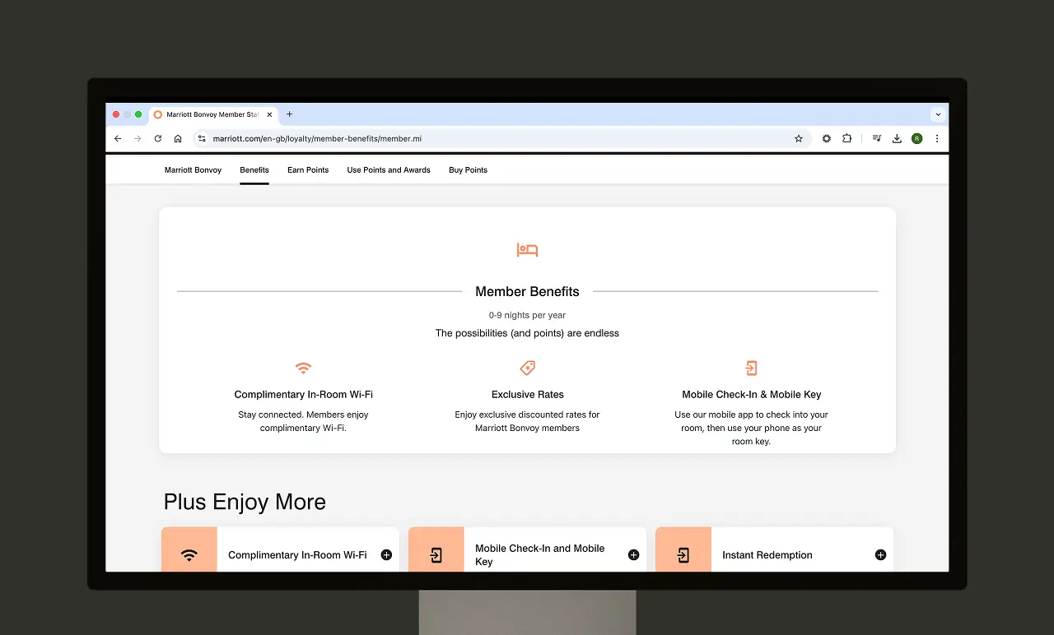
Task: Click the mobile phone icon above Mobile Check-In
Action: pos(750,368)
